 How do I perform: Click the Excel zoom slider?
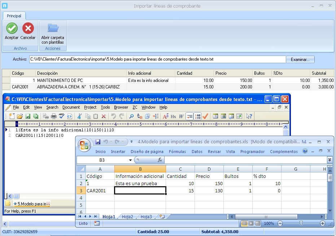tap(301, 223)
